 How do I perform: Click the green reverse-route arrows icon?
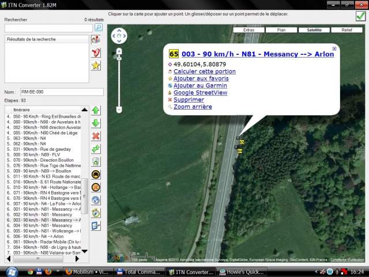point(96,149)
